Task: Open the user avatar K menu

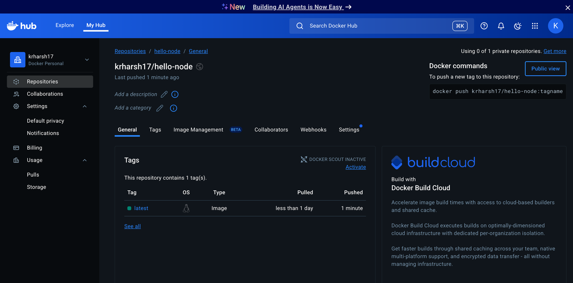Action: pos(556,26)
